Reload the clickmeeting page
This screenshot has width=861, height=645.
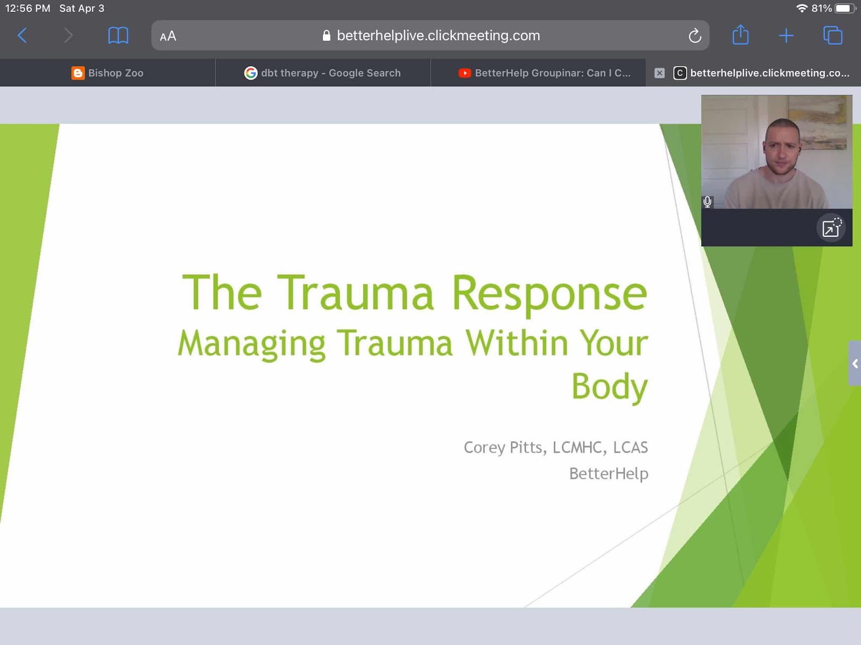(695, 35)
